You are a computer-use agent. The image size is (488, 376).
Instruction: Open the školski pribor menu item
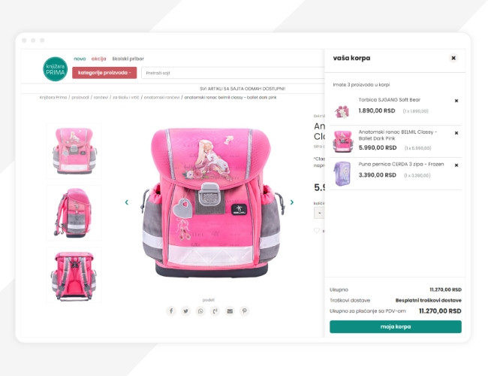[x=128, y=59]
